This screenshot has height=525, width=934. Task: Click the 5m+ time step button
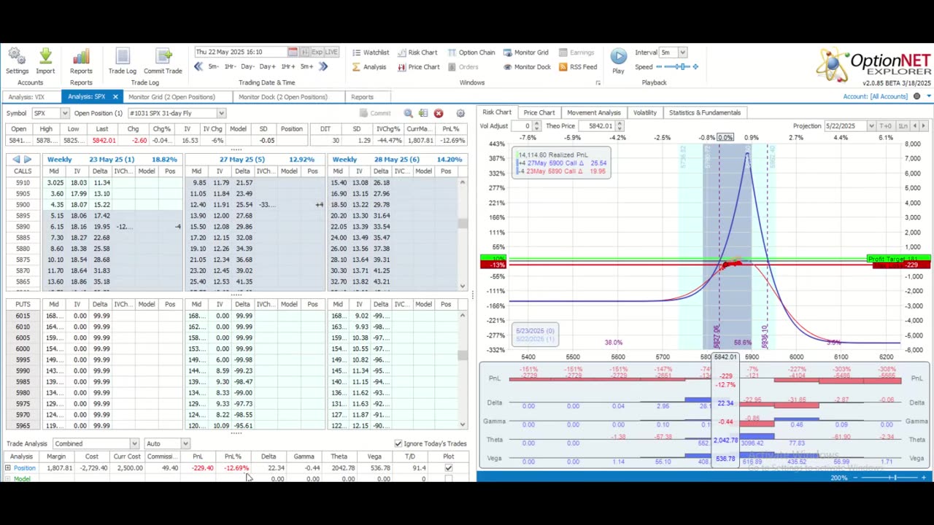(x=306, y=66)
